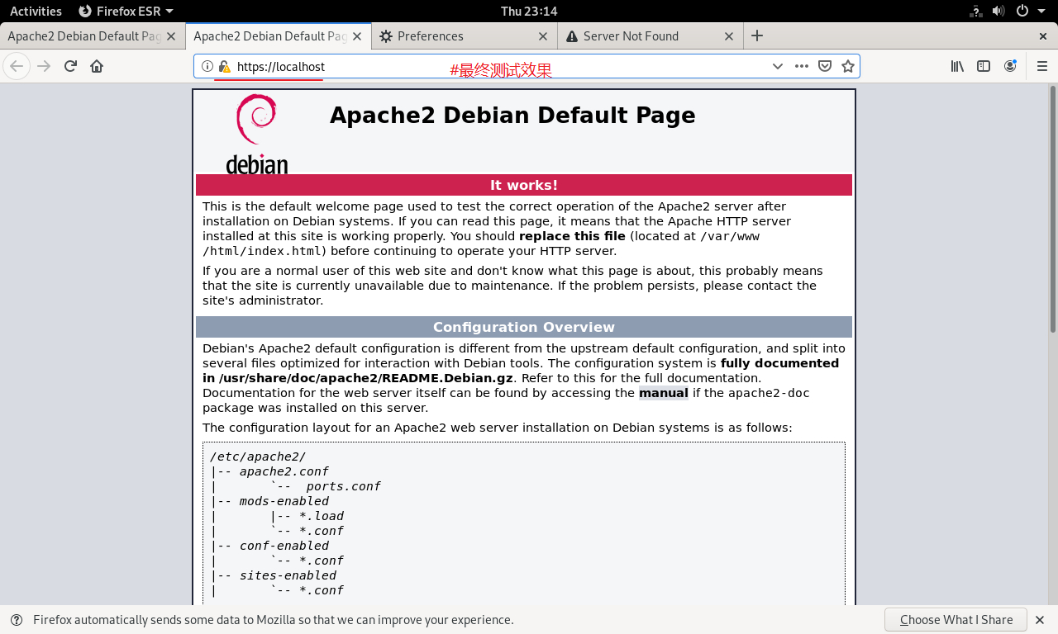Go to the Firefox home page
1058x634 pixels.
click(x=97, y=66)
